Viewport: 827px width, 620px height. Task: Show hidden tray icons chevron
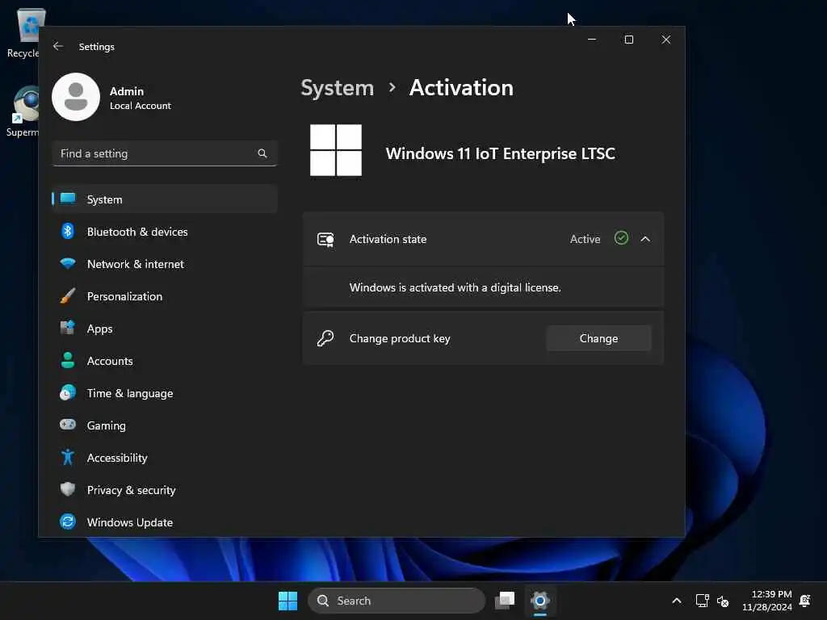point(677,601)
